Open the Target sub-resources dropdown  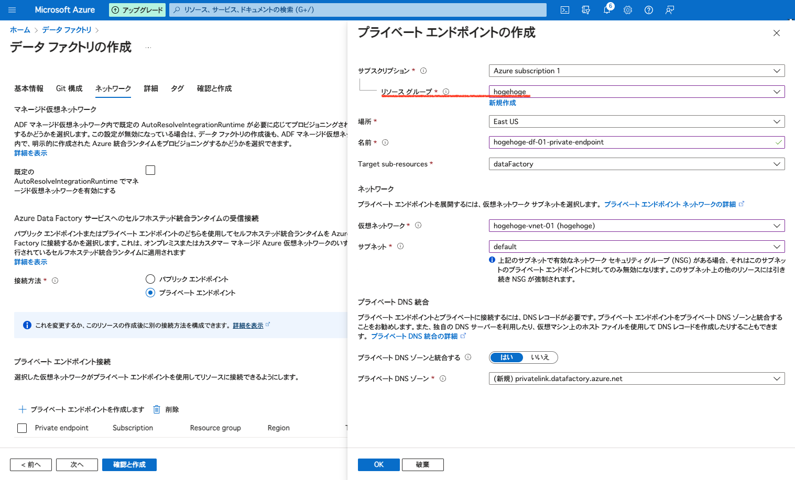tap(637, 164)
